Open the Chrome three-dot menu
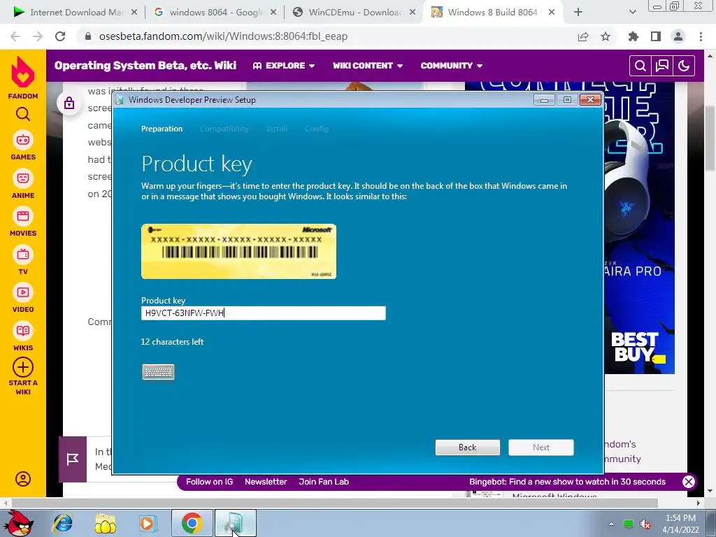The width and height of the screenshot is (716, 537). [701, 36]
